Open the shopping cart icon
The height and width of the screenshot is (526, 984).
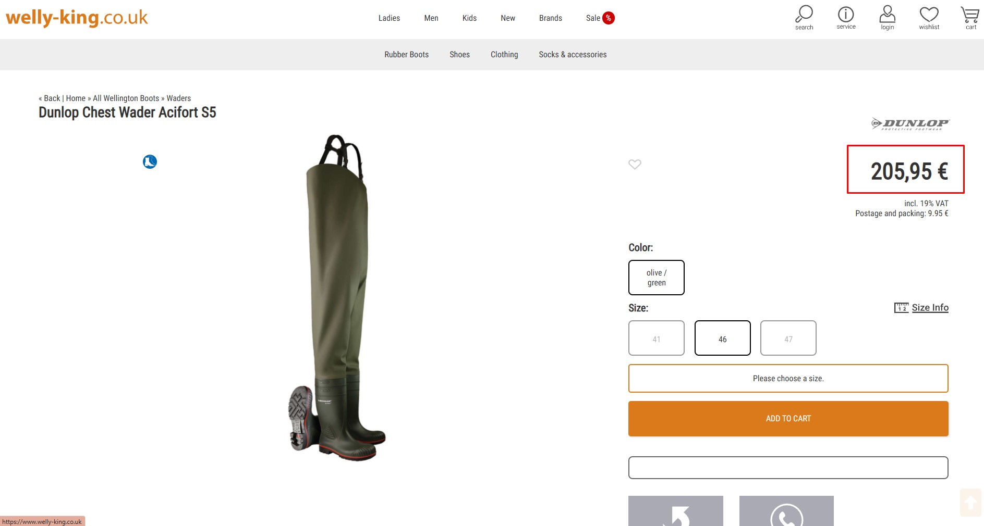tap(970, 17)
